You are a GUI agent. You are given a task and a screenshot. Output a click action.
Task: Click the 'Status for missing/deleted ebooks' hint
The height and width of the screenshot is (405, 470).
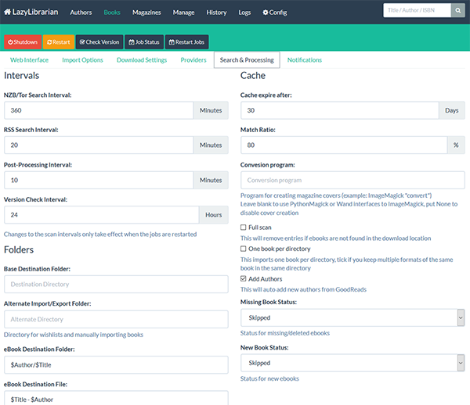click(285, 333)
